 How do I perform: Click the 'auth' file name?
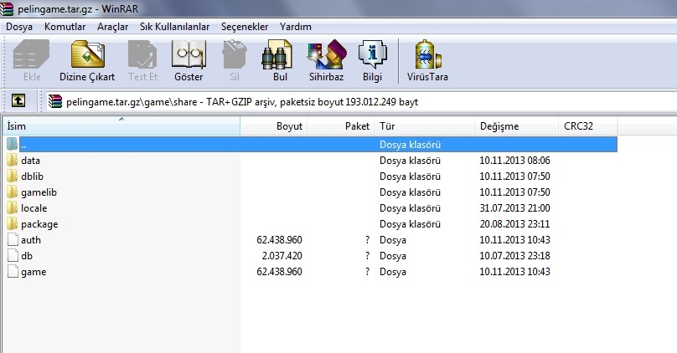[31, 239]
